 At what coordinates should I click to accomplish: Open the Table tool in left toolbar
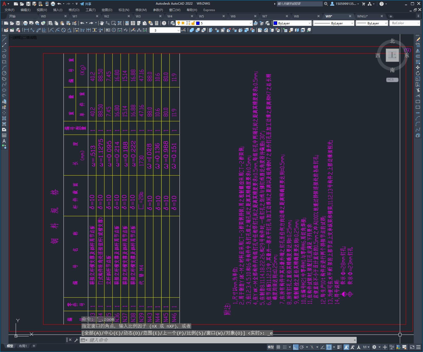(4, 135)
